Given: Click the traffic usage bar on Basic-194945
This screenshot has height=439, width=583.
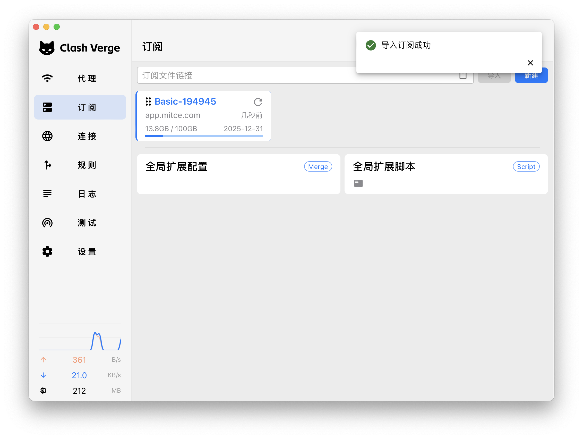Looking at the screenshot, I should point(204,136).
